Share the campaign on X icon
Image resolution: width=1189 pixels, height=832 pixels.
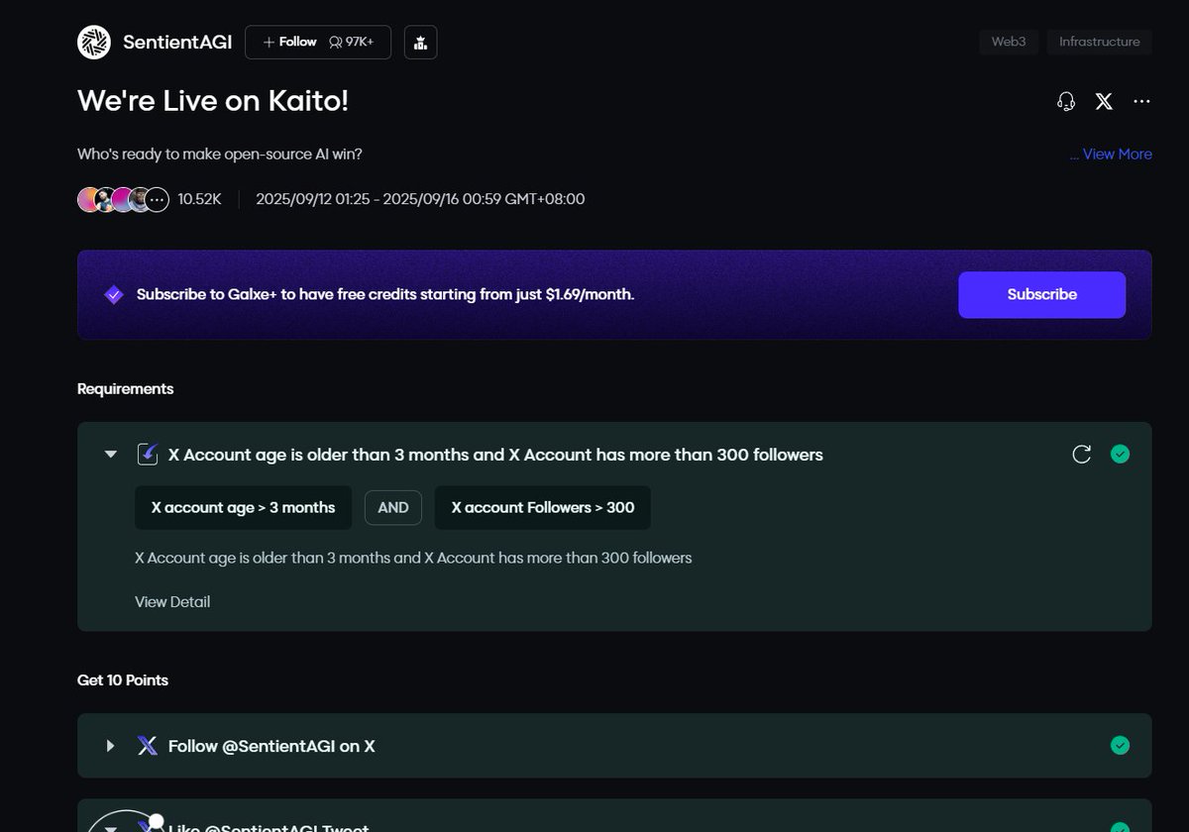pyautogui.click(x=1104, y=101)
